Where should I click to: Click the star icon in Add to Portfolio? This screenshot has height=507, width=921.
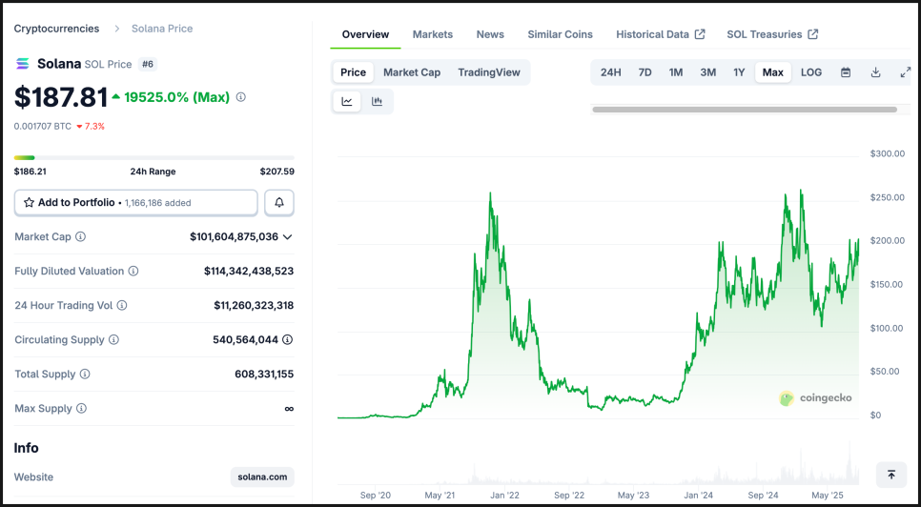(x=29, y=202)
